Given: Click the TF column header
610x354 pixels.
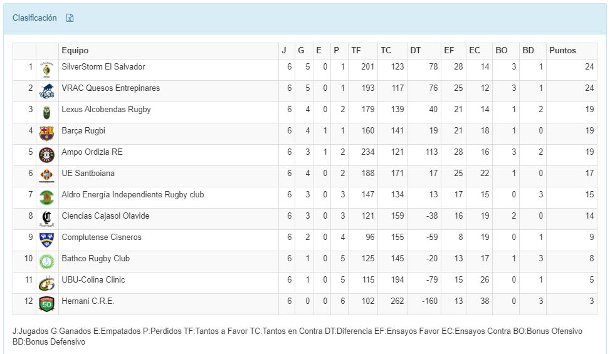Looking at the screenshot, I should click(x=356, y=51).
